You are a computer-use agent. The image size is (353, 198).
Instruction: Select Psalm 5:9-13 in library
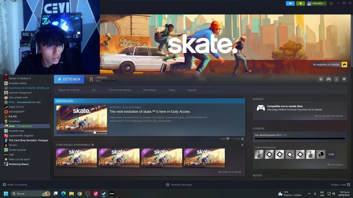[x=16, y=107]
